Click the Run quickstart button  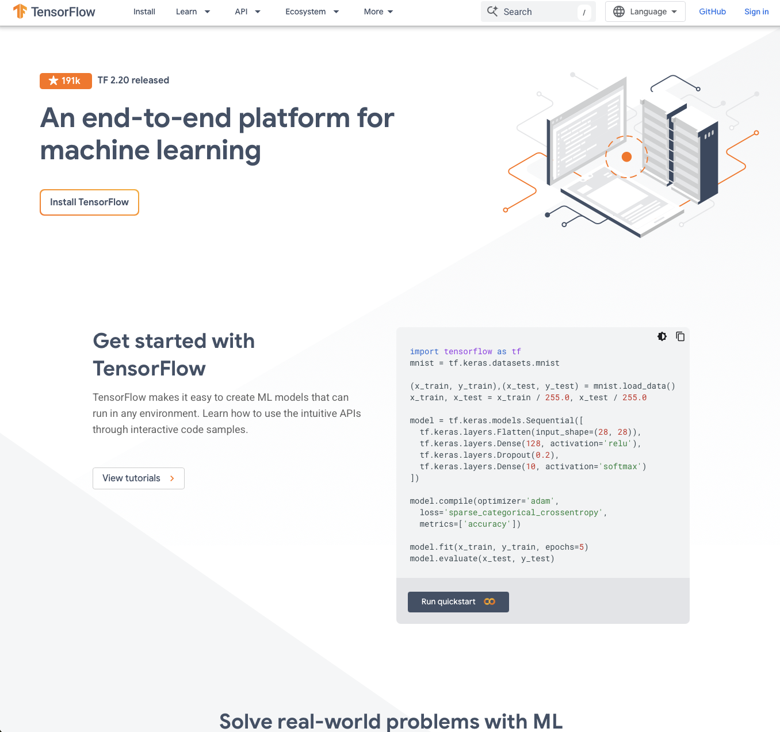tap(458, 602)
